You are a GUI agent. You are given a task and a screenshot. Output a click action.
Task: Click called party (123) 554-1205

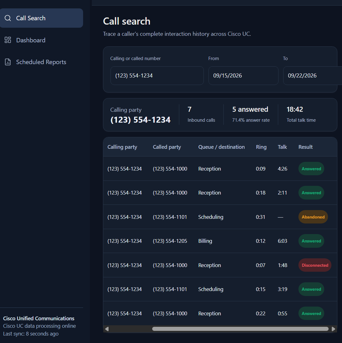pyautogui.click(x=170, y=241)
